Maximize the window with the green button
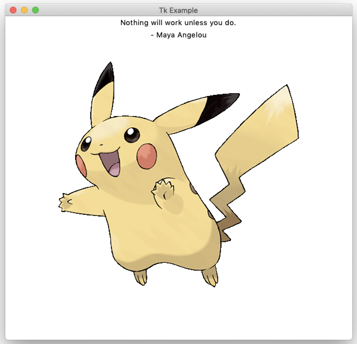357x344 pixels. 35,10
